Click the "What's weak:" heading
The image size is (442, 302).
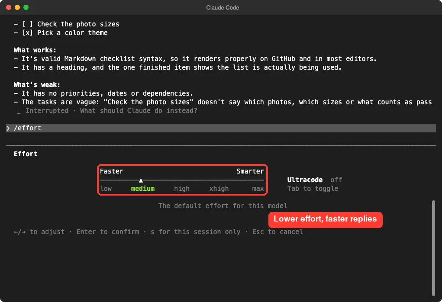click(x=37, y=85)
